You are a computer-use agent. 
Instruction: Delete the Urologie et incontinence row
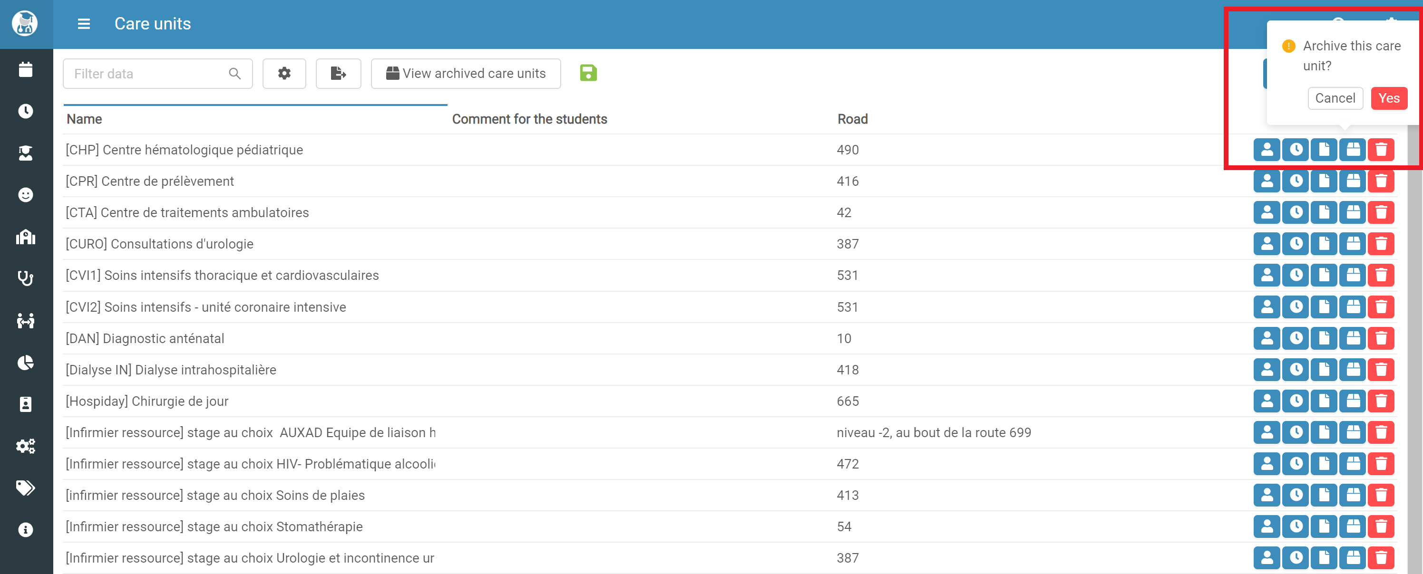[1381, 558]
